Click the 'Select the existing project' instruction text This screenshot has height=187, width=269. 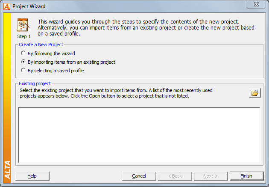116,93
